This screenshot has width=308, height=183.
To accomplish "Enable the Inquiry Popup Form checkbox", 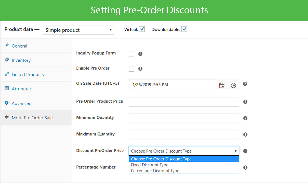I will (x=131, y=54).
